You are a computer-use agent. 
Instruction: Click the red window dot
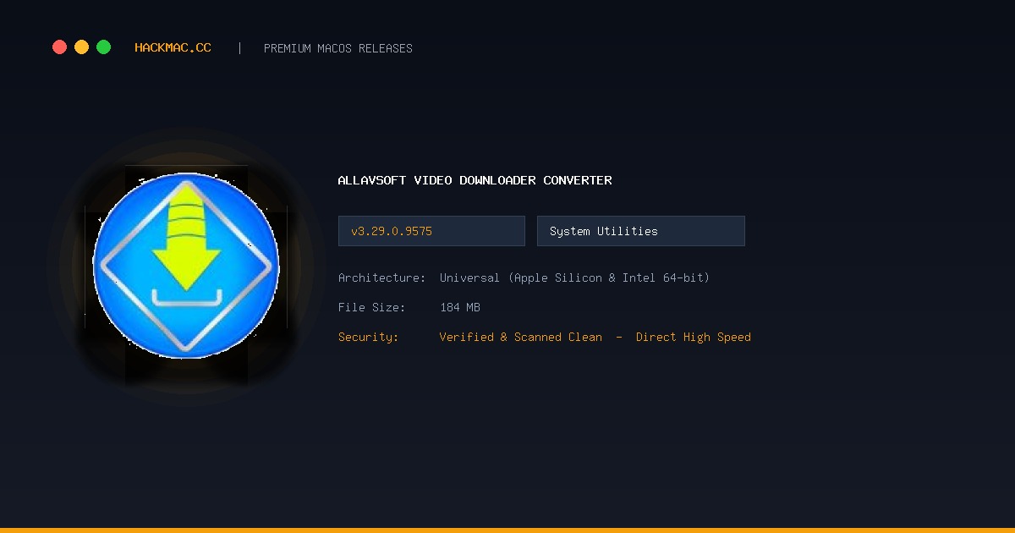click(59, 47)
